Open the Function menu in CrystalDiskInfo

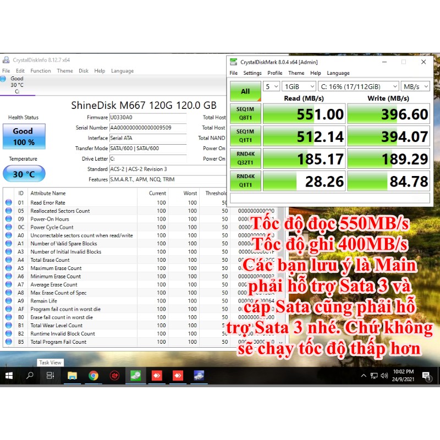click(x=41, y=71)
